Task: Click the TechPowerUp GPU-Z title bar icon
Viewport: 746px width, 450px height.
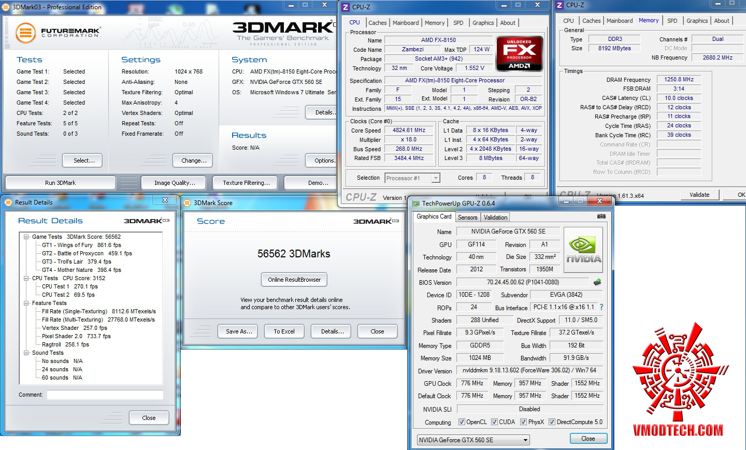Action: [x=415, y=204]
